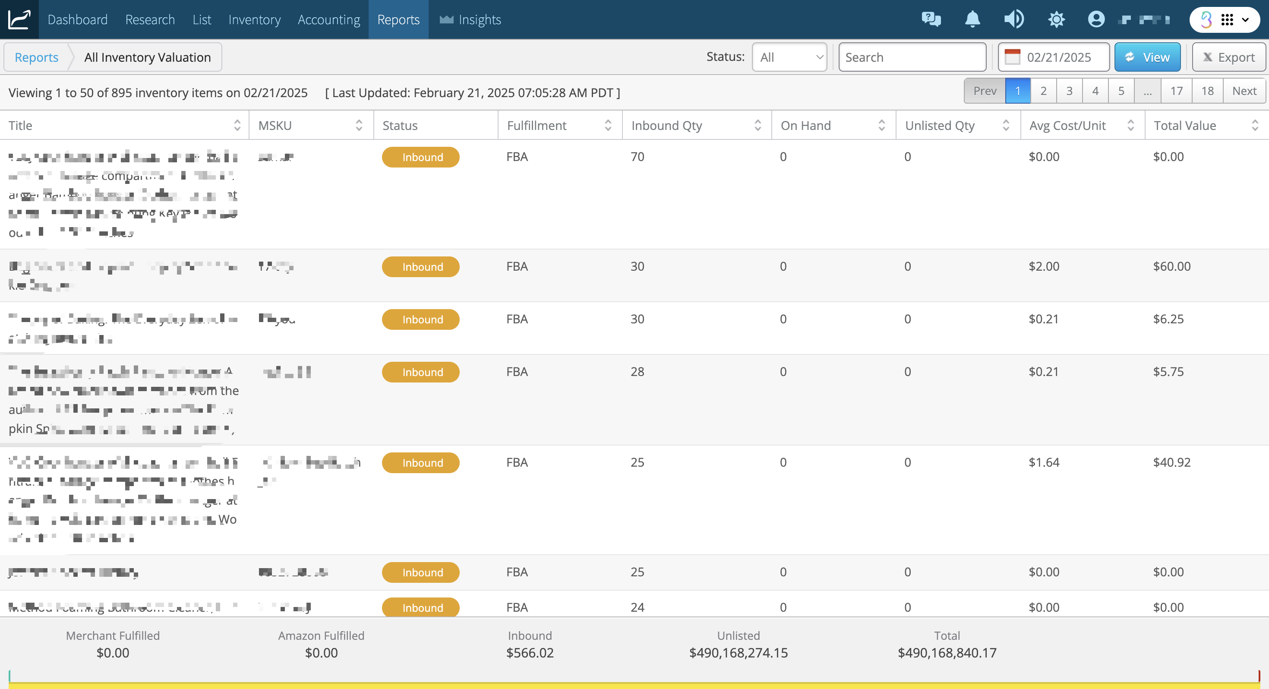Click the inbound quantity 28 cell
Image resolution: width=1269 pixels, height=689 pixels.
point(637,372)
